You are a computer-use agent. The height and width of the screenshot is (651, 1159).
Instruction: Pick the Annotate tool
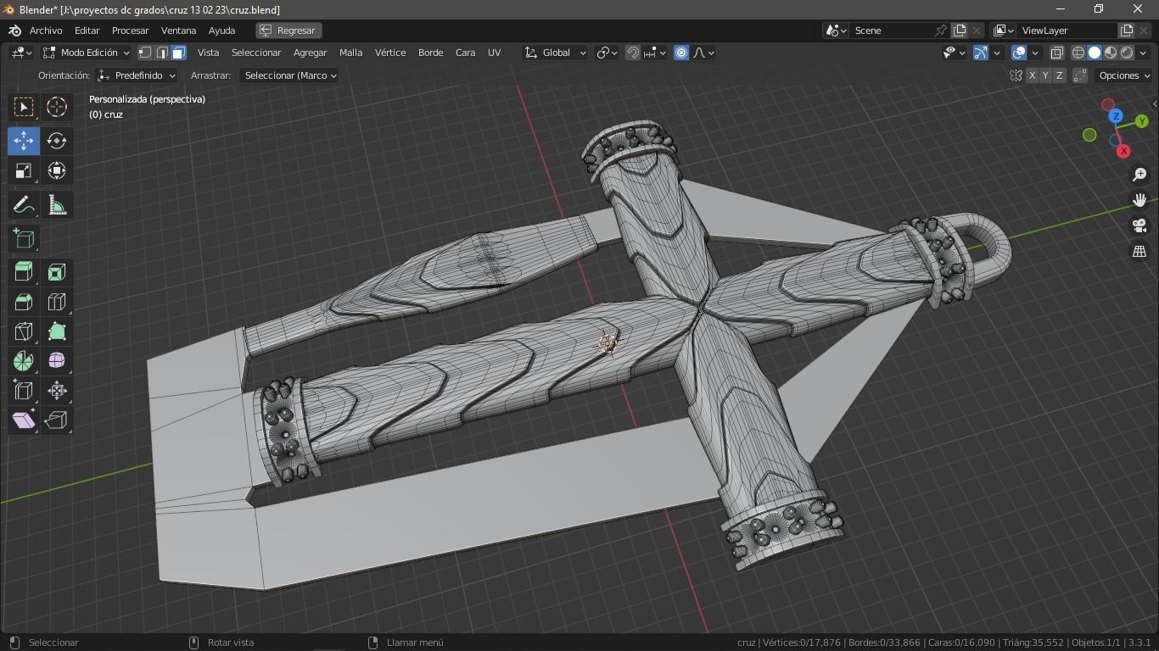(23, 204)
